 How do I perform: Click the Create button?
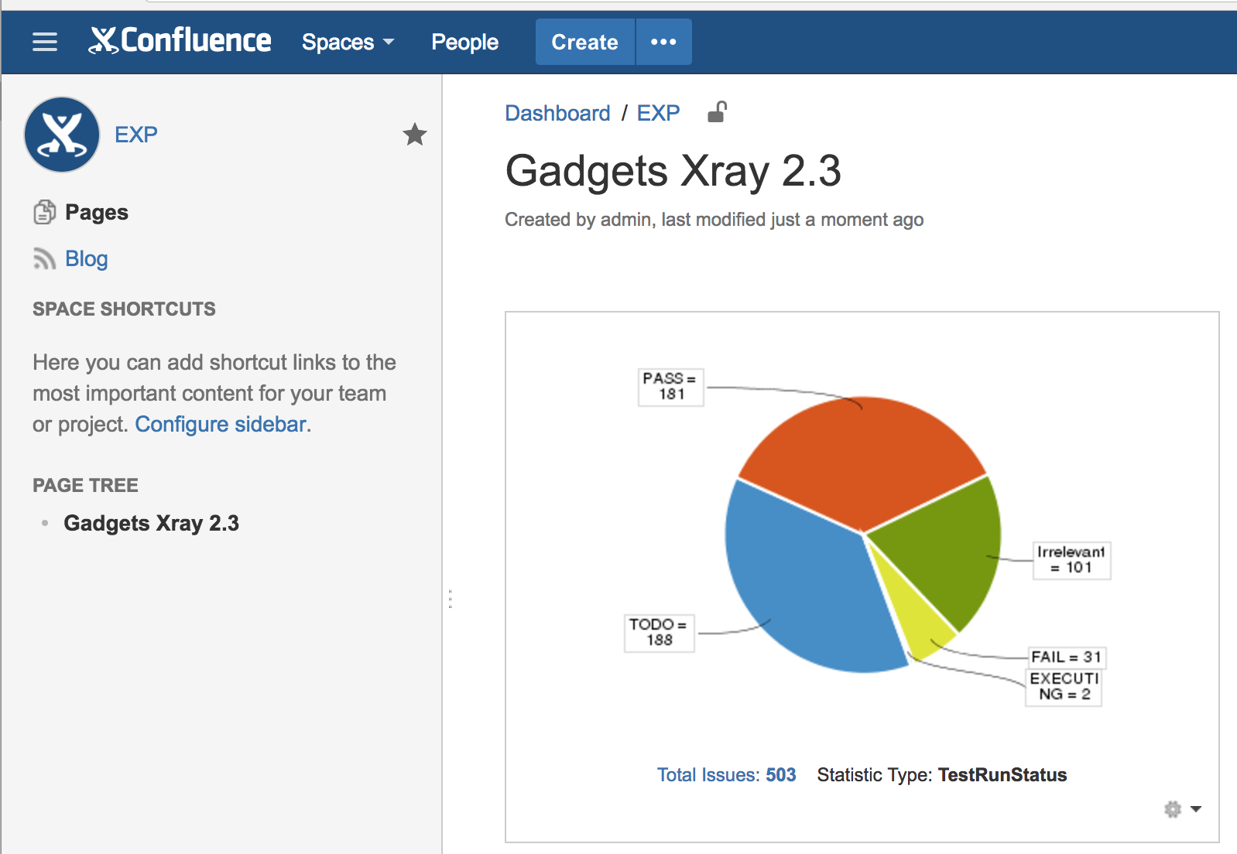click(x=584, y=42)
